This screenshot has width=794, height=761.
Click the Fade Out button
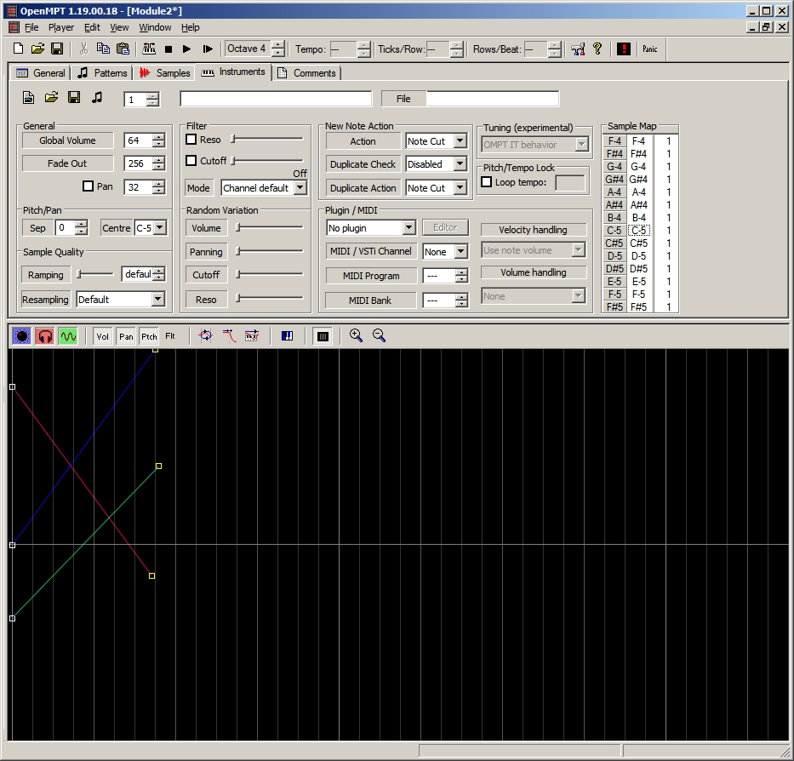tap(67, 163)
